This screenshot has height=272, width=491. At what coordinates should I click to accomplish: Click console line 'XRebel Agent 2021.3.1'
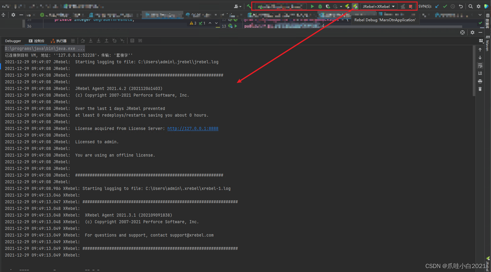pos(110,215)
